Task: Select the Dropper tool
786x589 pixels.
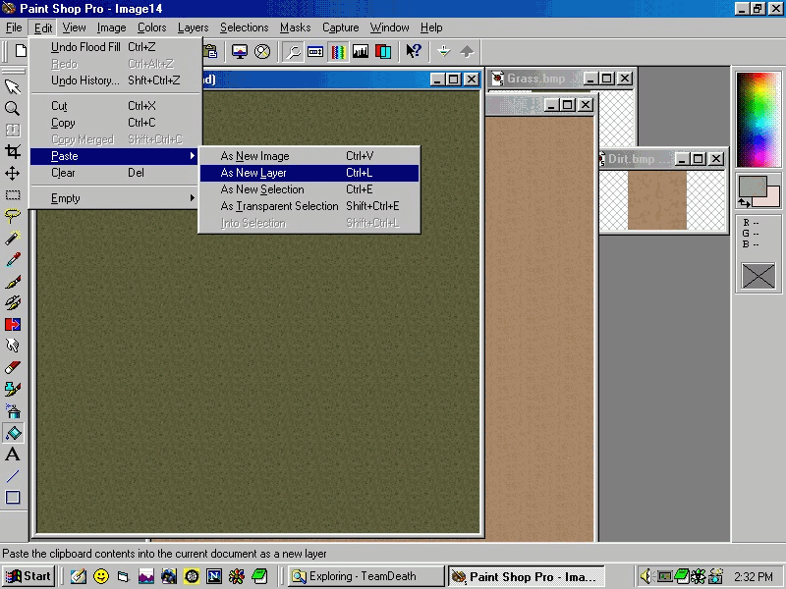Action: click(x=13, y=259)
